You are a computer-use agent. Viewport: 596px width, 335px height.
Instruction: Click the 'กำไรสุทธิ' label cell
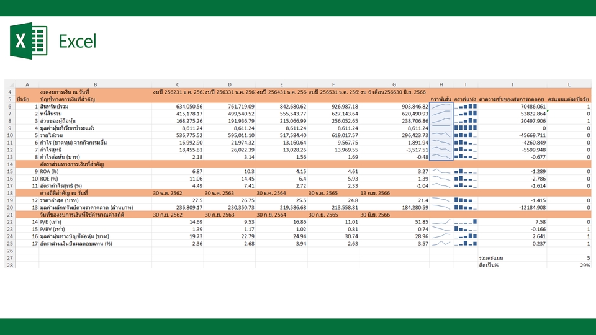point(95,150)
